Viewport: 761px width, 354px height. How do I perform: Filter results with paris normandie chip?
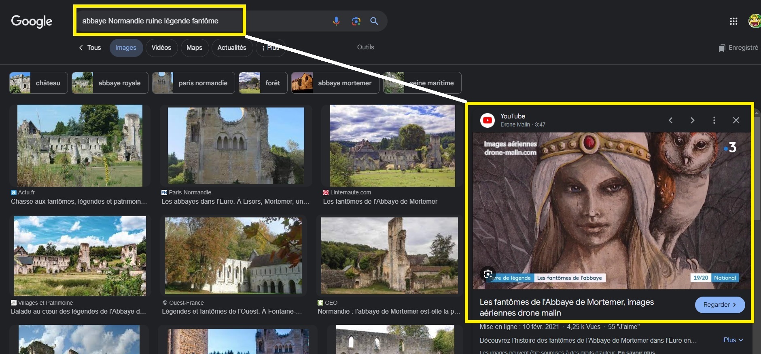click(193, 83)
